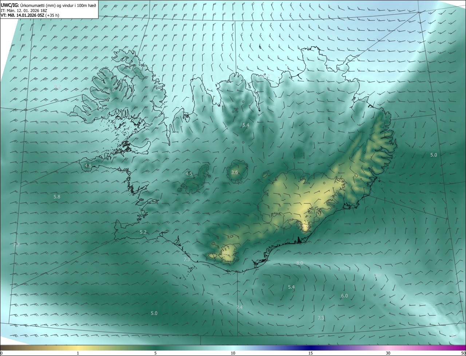
Task: Click the 7.3 value near the bottom of the map
Action: (x=321, y=318)
